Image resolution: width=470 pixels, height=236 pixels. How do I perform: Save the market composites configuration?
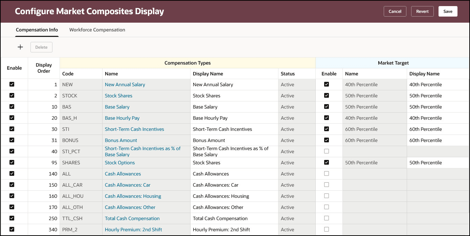coord(448,11)
